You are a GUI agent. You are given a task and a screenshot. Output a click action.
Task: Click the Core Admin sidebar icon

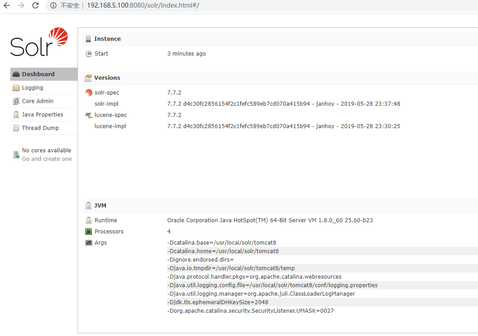pyautogui.click(x=16, y=101)
